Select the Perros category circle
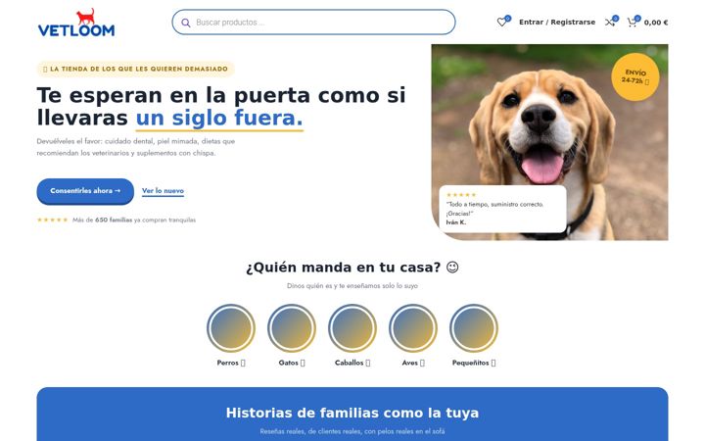This screenshot has height=441, width=705. 231,328
